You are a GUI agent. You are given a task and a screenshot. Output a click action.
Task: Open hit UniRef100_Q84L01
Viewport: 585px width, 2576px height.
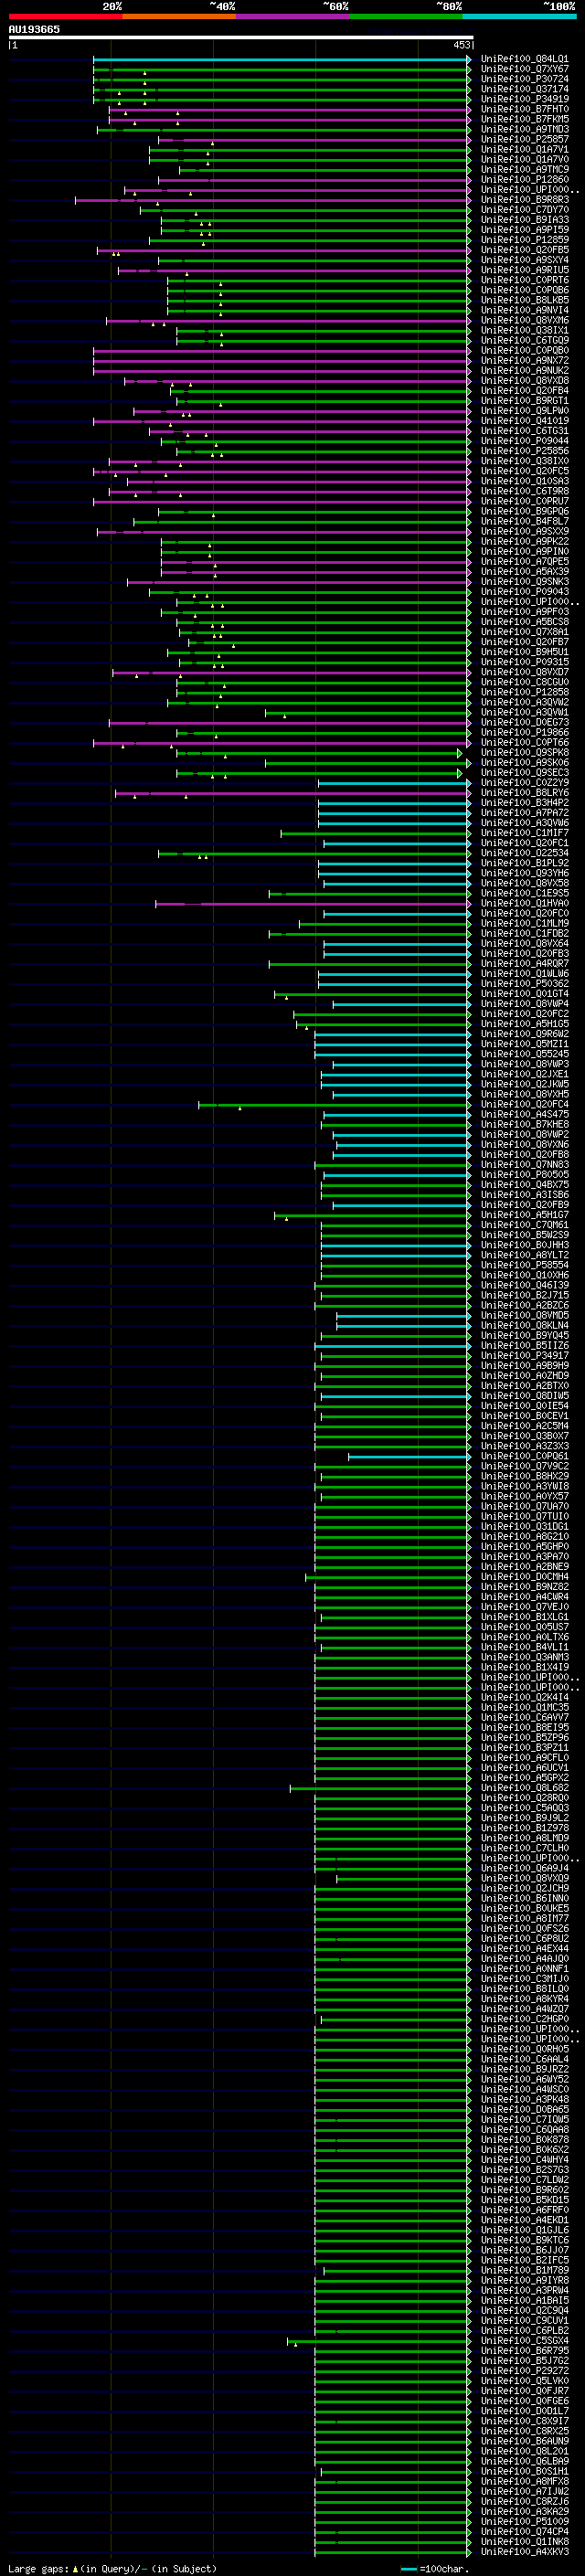point(525,59)
